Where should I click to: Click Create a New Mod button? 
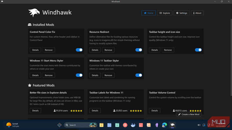[x=189, y=114]
